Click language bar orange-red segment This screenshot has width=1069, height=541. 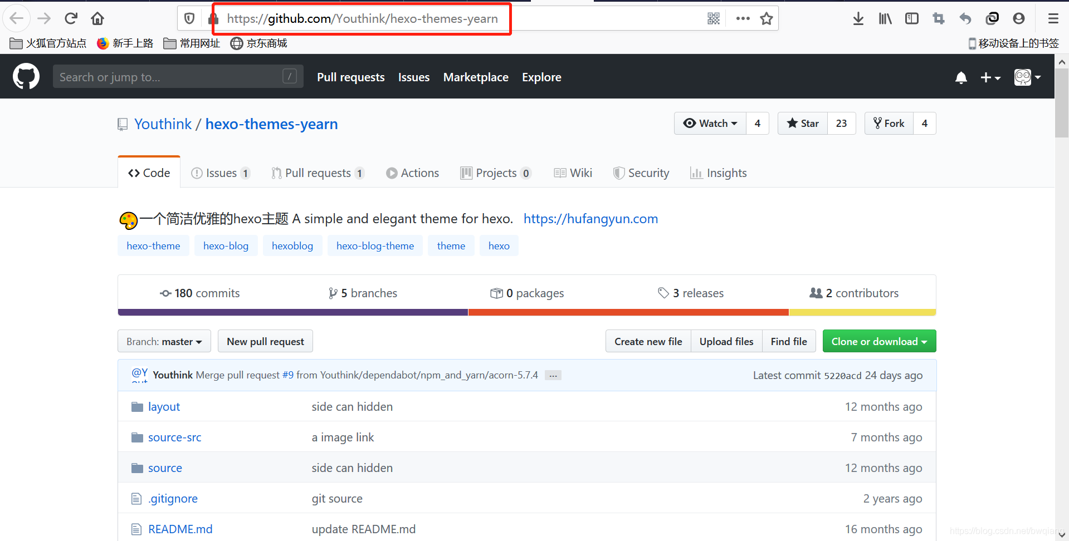(628, 312)
